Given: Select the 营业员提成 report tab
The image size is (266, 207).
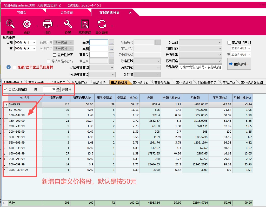Looking at the screenshot, I should point(141,83).
